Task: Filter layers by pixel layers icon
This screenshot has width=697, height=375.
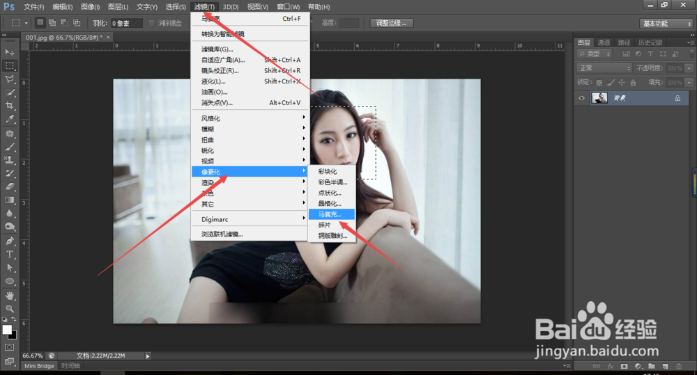Action: tap(627, 54)
